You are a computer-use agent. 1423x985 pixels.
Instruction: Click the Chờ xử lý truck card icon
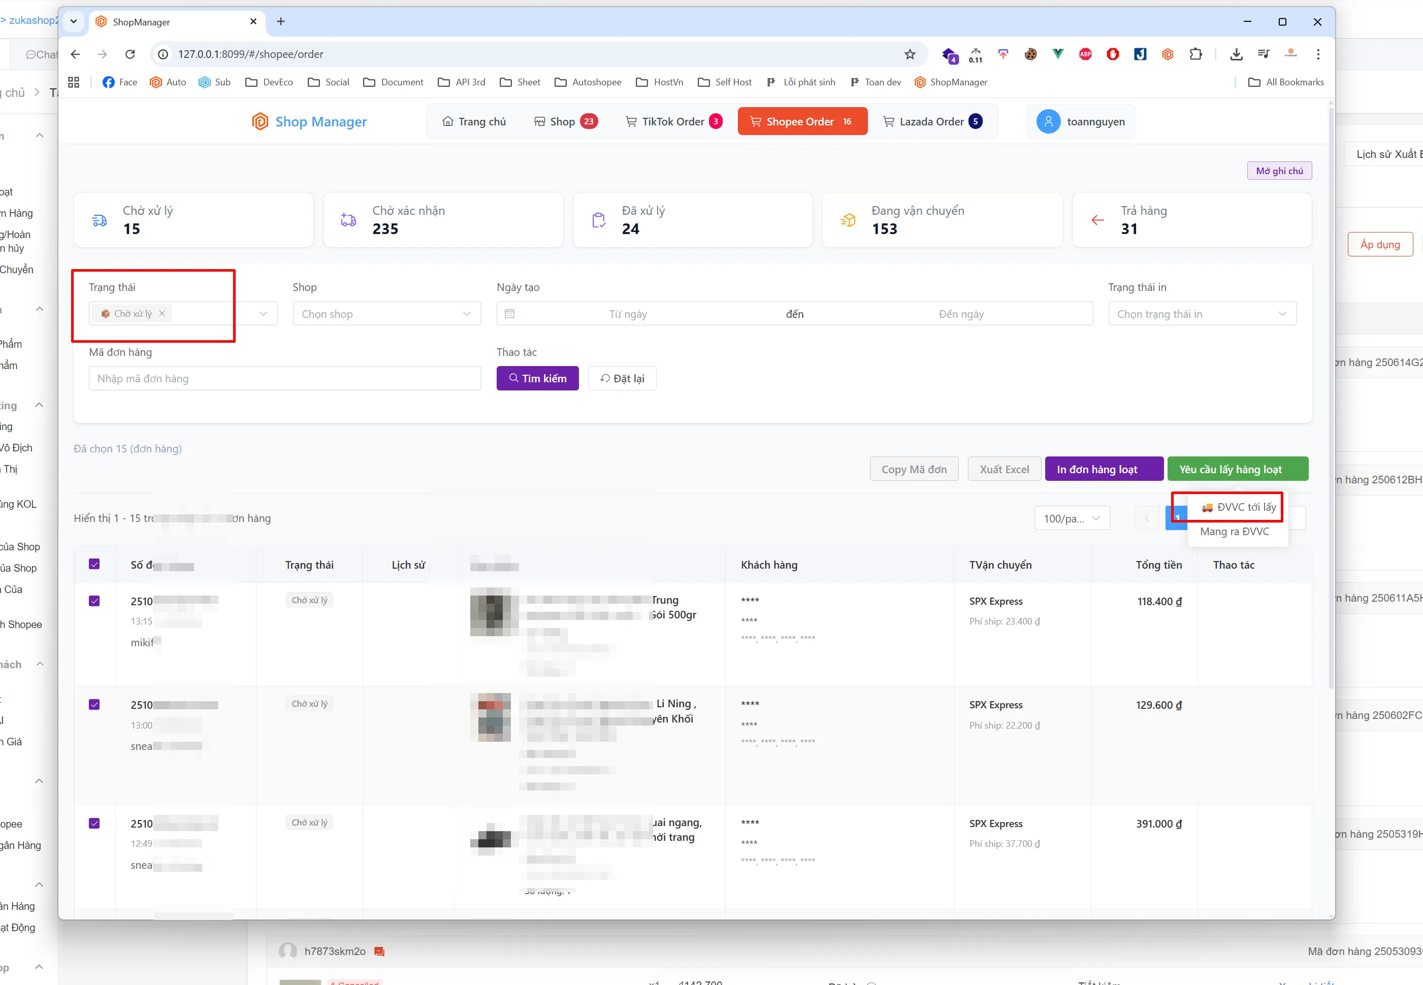(x=100, y=220)
